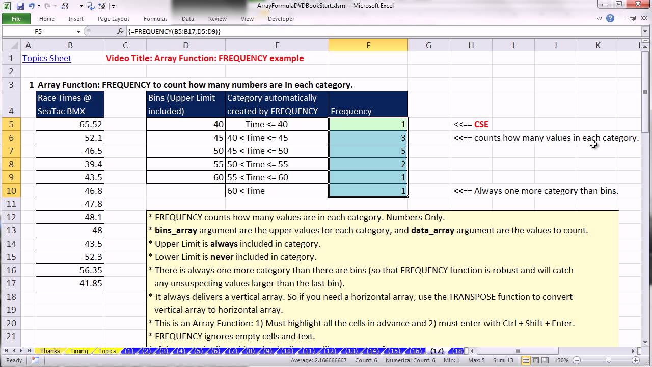The height and width of the screenshot is (367, 652).
Task: Go to last sheet tab navigation arrow
Action: [29, 351]
